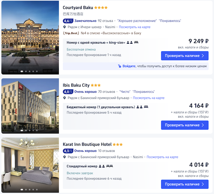
Task: Click the guest icons next to Бюджетный номер
Action: (141, 106)
